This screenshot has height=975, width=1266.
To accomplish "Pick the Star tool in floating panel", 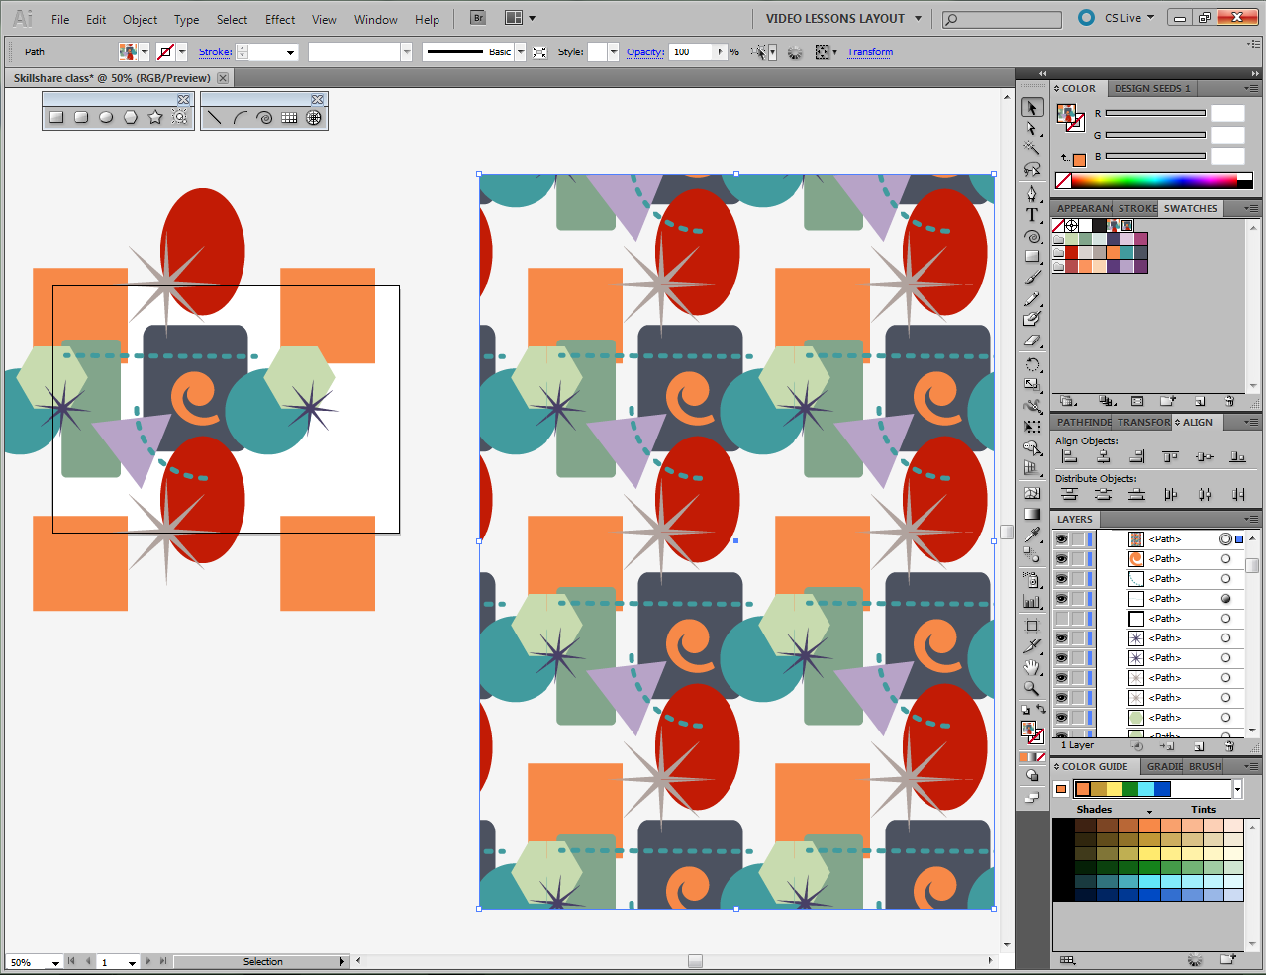I will pos(155,117).
